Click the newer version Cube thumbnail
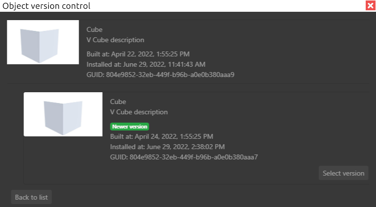 tap(63, 114)
